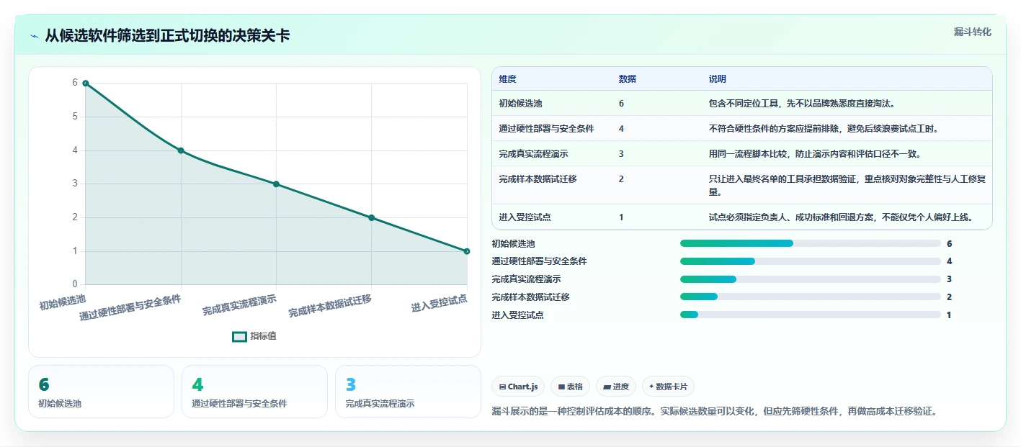This screenshot has width=1021, height=447.
Task: Click the 通过硬性部署与安全条件 progress bar
Action: tap(811, 261)
